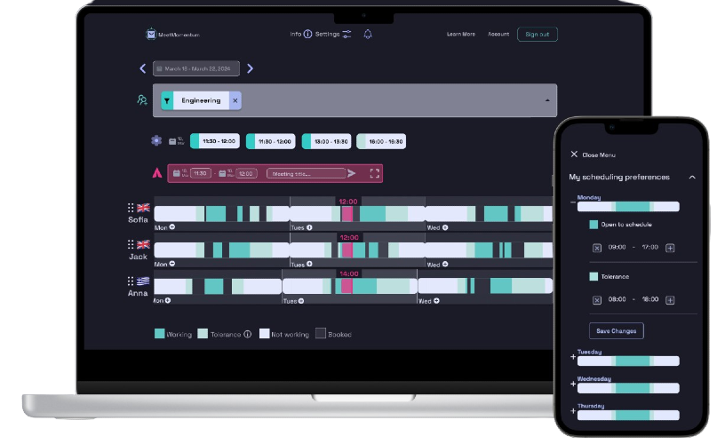Go to the next week arrow

point(251,69)
